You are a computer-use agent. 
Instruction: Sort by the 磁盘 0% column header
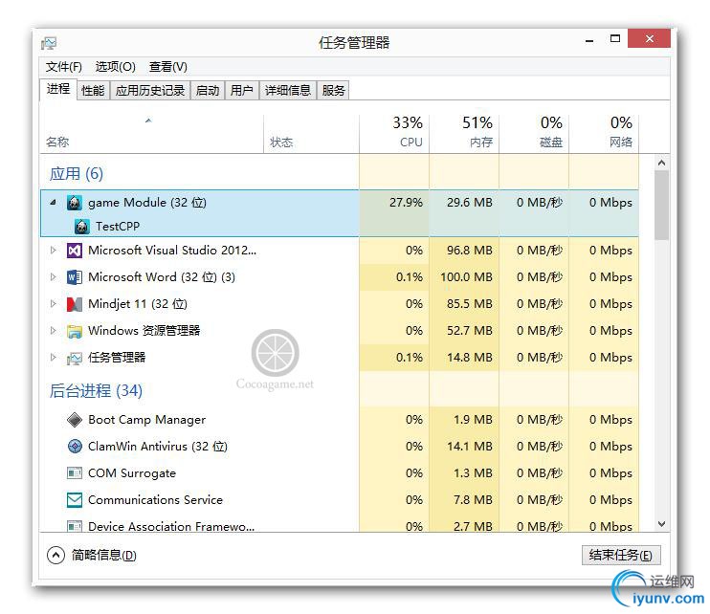[534, 134]
